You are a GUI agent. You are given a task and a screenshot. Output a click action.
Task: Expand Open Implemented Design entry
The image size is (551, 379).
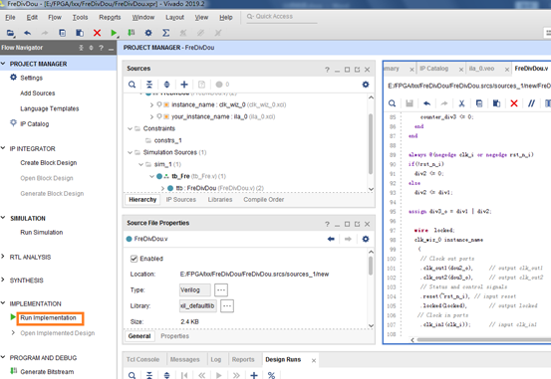[x=13, y=332]
